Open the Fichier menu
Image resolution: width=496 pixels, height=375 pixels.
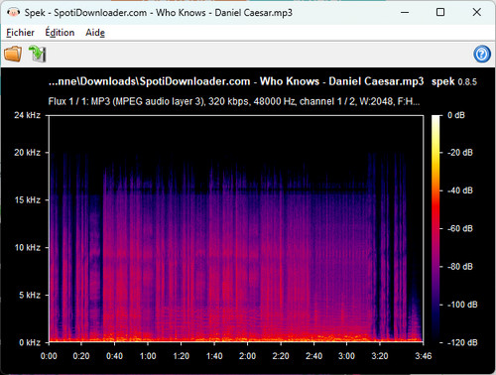click(20, 33)
